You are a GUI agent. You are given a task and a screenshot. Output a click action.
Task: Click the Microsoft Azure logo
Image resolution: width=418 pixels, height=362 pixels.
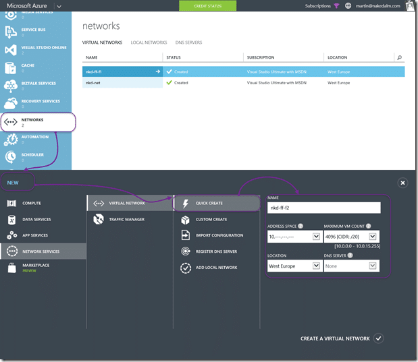coord(26,6)
